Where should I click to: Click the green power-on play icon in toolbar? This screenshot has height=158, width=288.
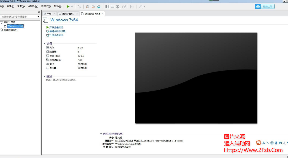pyautogui.click(x=68, y=6)
